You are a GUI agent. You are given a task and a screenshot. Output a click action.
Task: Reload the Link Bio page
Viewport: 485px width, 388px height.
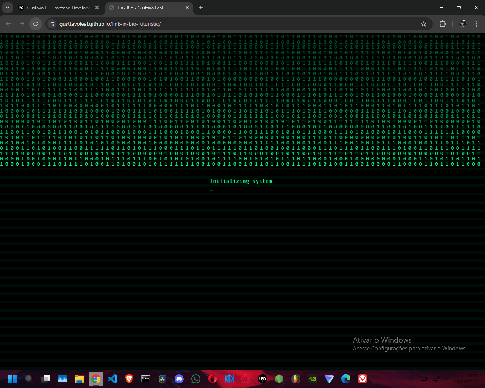click(x=36, y=24)
